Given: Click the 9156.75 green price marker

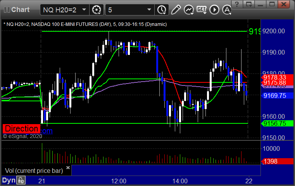Looking at the screenshot, I should tap(277, 123).
